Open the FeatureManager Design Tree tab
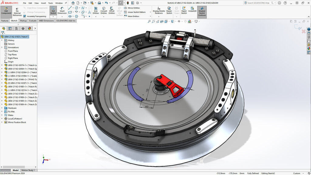This screenshot has height=175, width=311. point(4,28)
